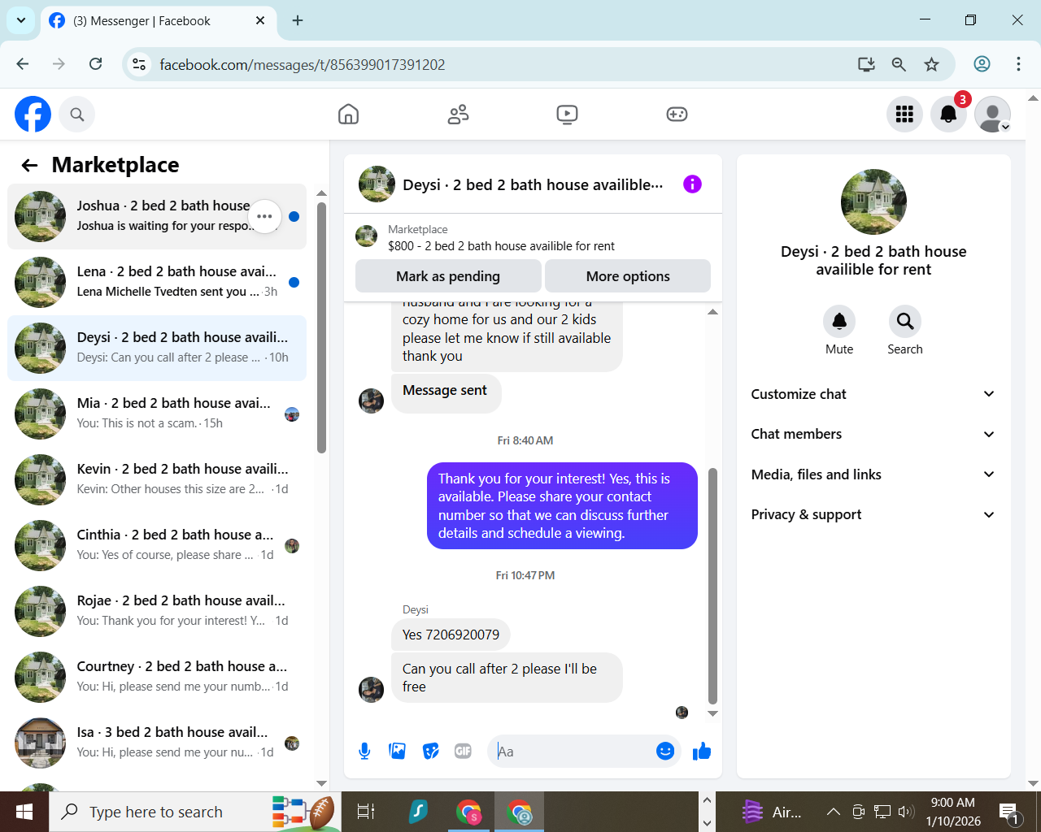Open the tab search dropdown arrow
Viewport: 1041px width, 832px height.
tap(20, 20)
